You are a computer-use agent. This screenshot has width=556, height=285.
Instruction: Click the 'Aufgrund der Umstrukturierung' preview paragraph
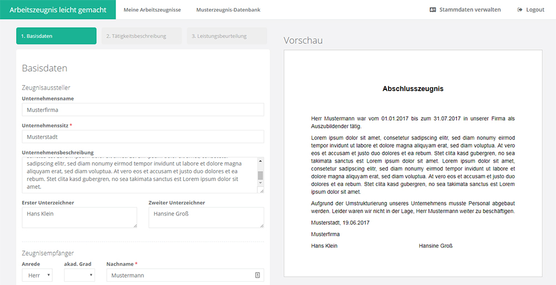pyautogui.click(x=413, y=207)
